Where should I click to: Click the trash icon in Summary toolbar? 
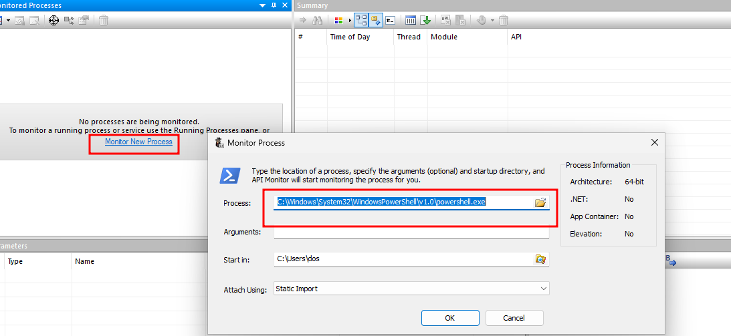(504, 21)
